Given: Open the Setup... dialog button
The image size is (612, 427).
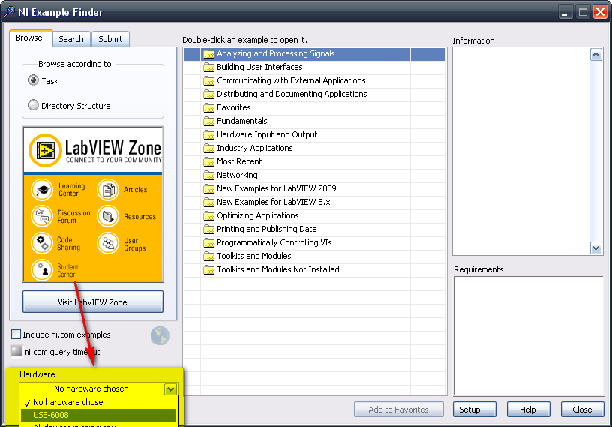Looking at the screenshot, I should pyautogui.click(x=474, y=410).
